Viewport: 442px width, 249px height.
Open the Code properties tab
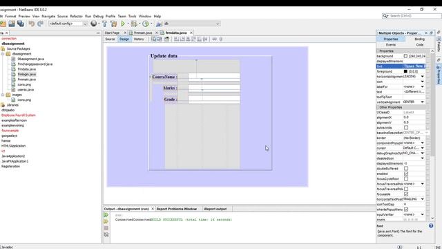coord(419,45)
